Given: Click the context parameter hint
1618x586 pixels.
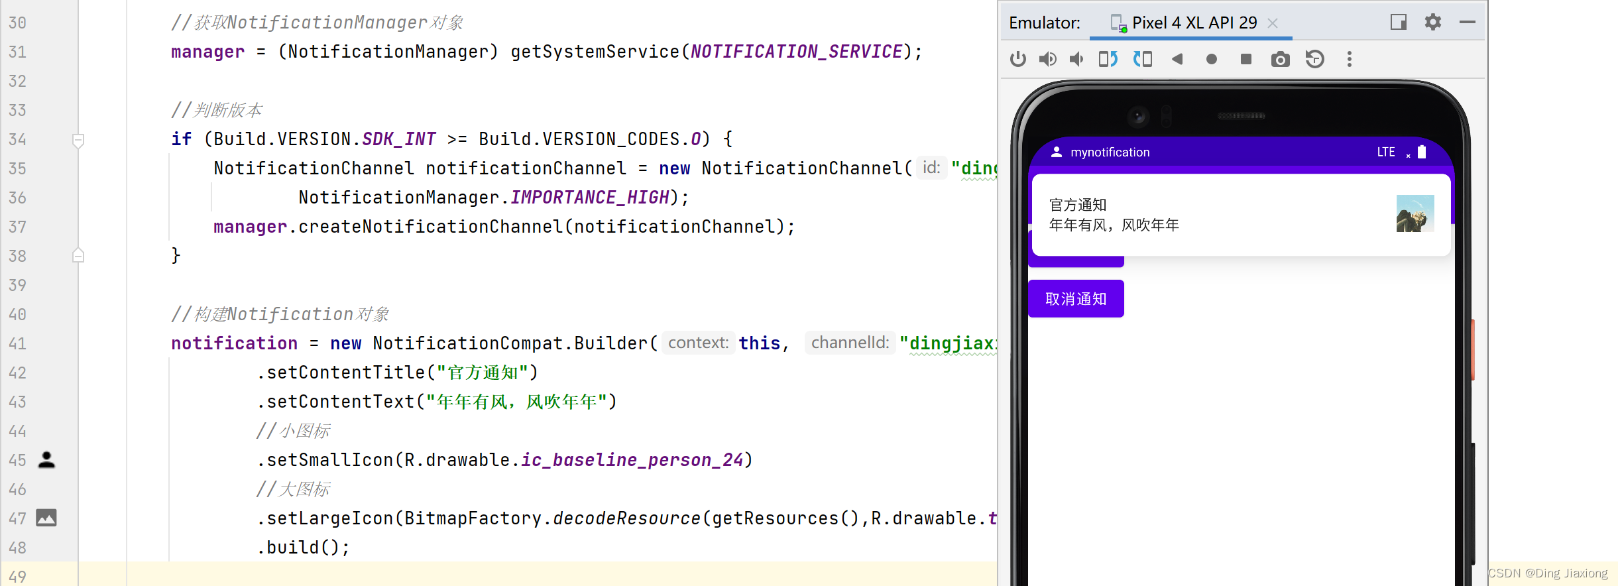Looking at the screenshot, I should pyautogui.click(x=699, y=343).
